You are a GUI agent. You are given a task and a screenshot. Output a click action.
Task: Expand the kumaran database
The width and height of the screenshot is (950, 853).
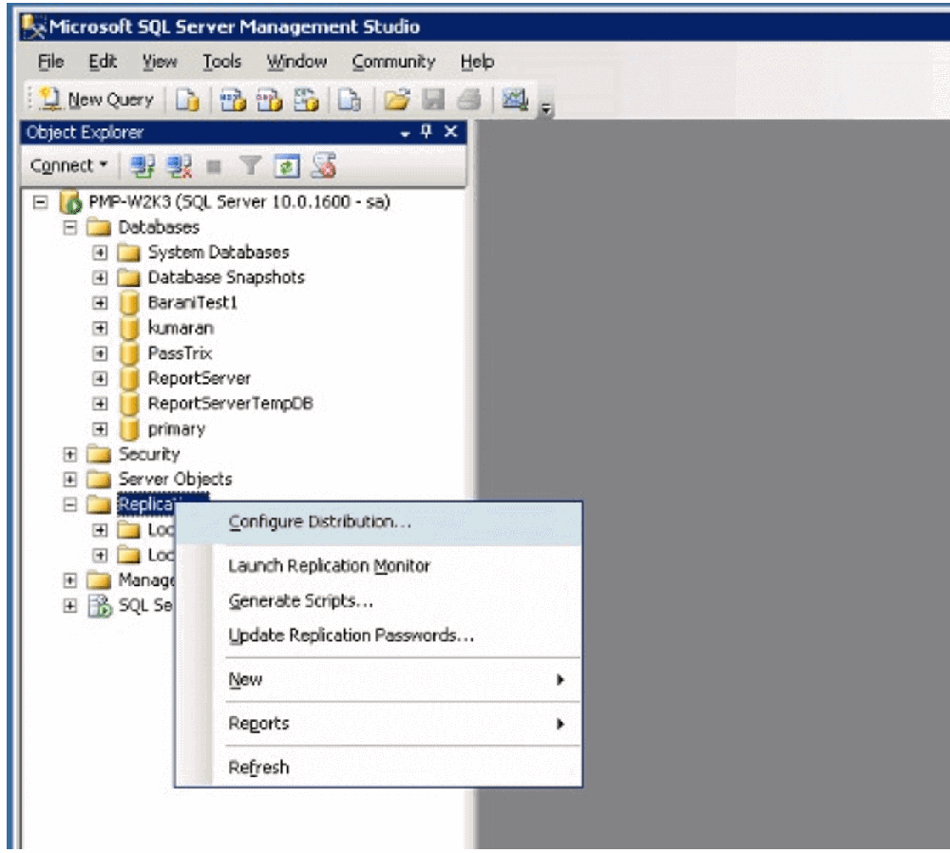pyautogui.click(x=100, y=328)
